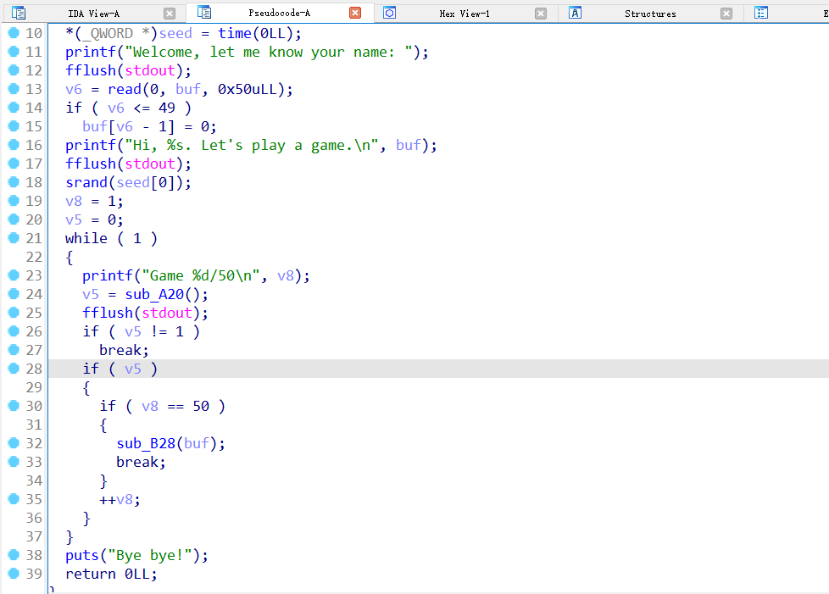The image size is (829, 594).
Task: Switch to the Hex View-1 tab label
Action: point(465,14)
